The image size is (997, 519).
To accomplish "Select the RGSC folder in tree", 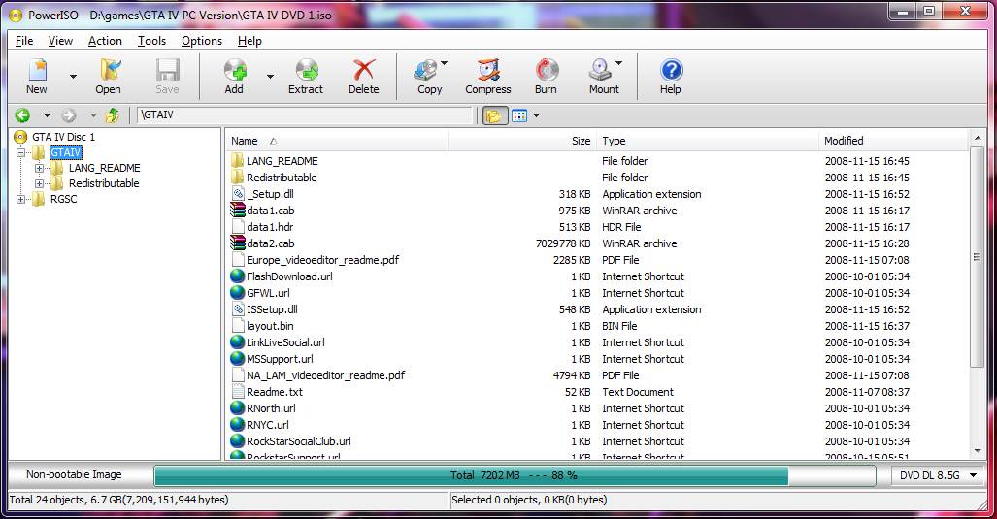I will click(63, 199).
